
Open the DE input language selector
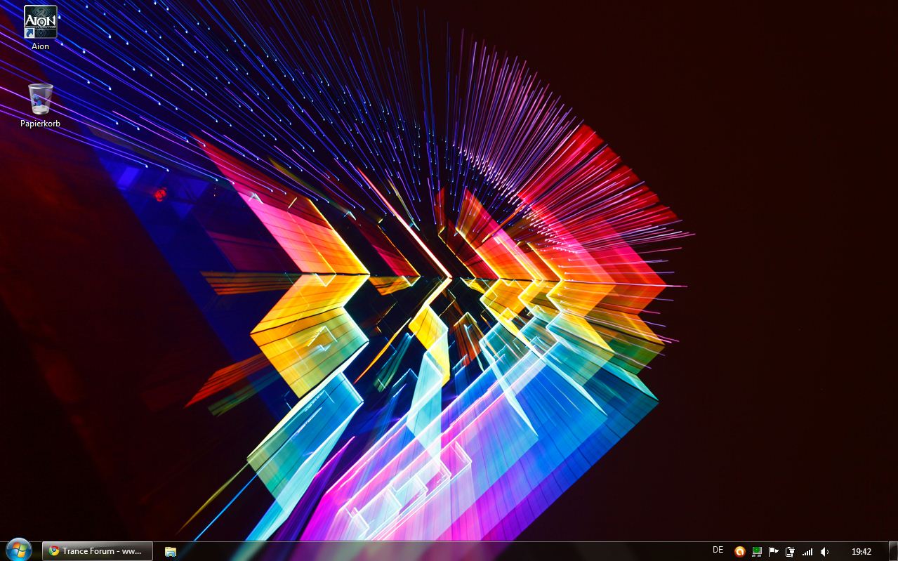pos(718,550)
